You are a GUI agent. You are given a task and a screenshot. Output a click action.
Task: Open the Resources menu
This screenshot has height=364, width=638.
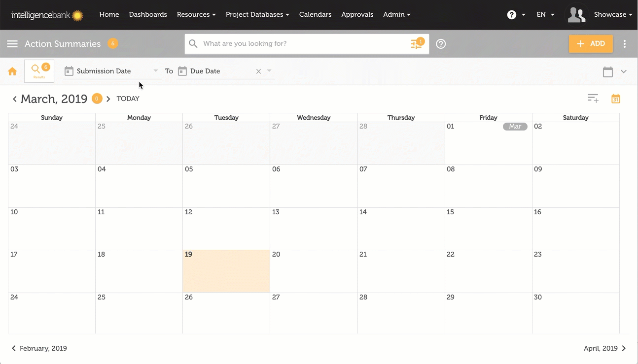(196, 15)
